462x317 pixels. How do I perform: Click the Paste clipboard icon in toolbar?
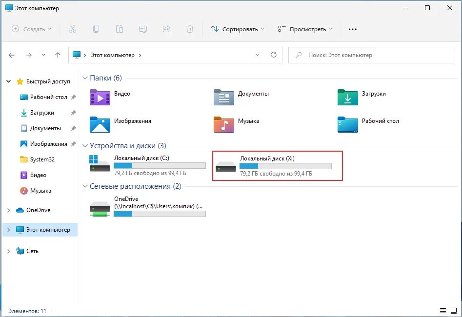(120, 29)
